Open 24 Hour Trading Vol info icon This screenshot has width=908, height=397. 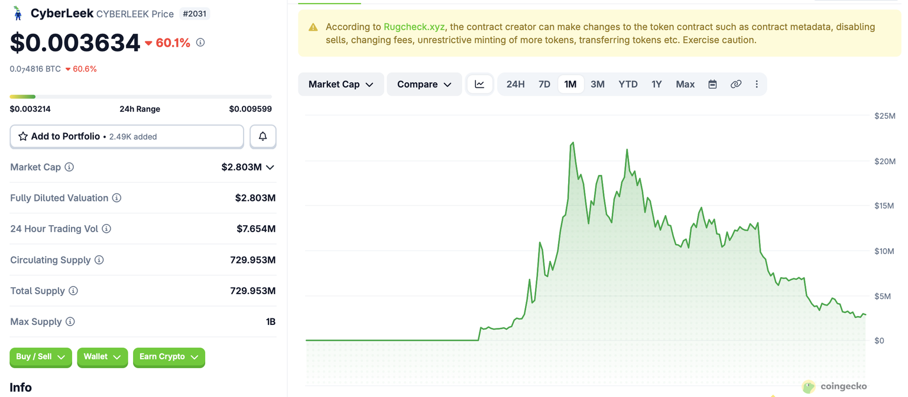point(106,229)
